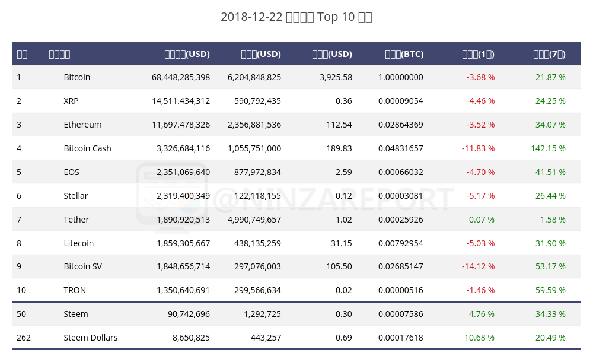Click BTC price 0.00000516 for TRON
Viewport: 593px width, 362px height.
tap(400, 290)
